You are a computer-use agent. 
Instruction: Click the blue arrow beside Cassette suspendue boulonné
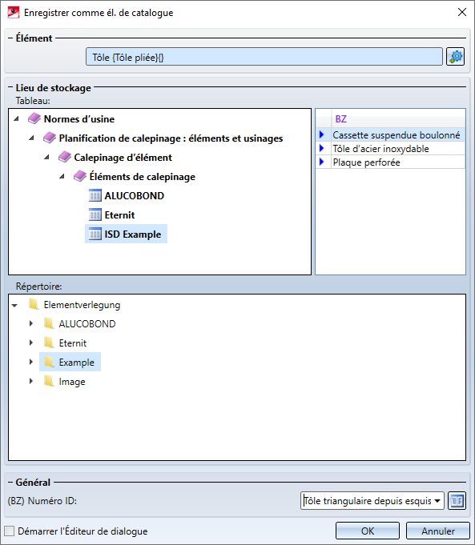click(x=321, y=134)
